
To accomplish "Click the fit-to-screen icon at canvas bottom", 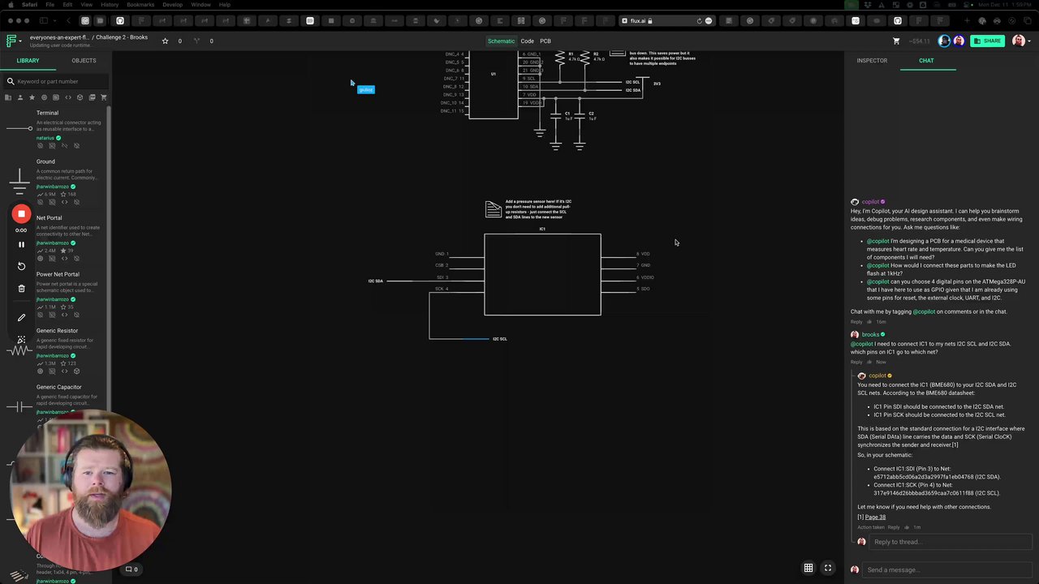I will tap(828, 568).
